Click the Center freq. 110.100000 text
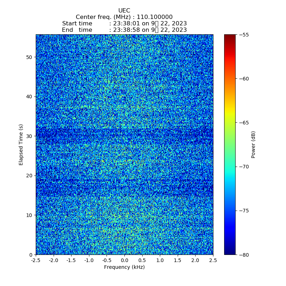The height and width of the screenshot is (286, 286). pyautogui.click(x=124, y=17)
